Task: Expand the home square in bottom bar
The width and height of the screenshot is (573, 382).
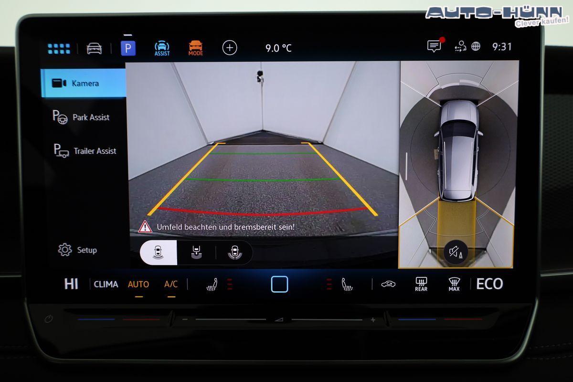Action: pos(279,284)
